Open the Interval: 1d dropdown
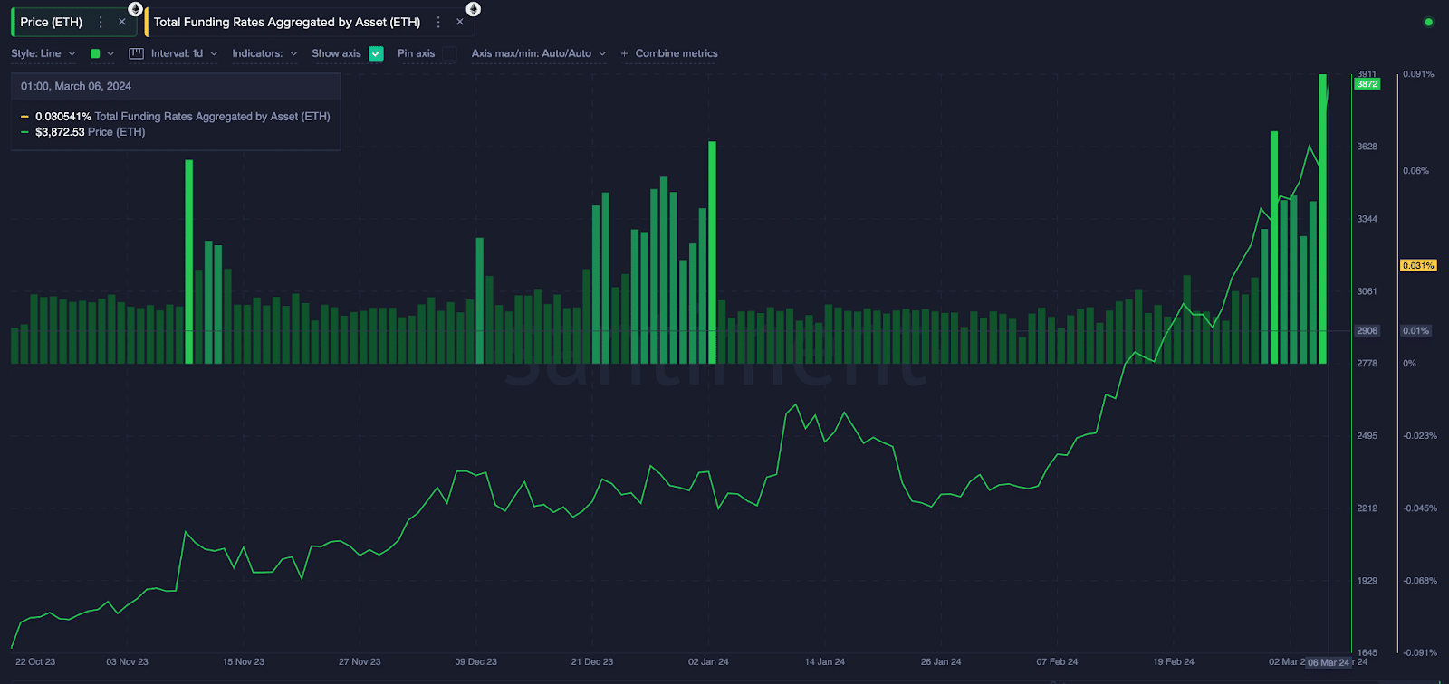The height and width of the screenshot is (684, 1449). (184, 53)
